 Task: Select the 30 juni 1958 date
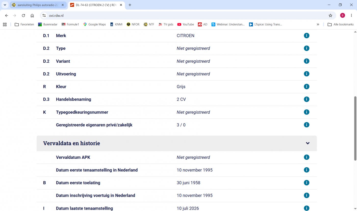point(188,183)
